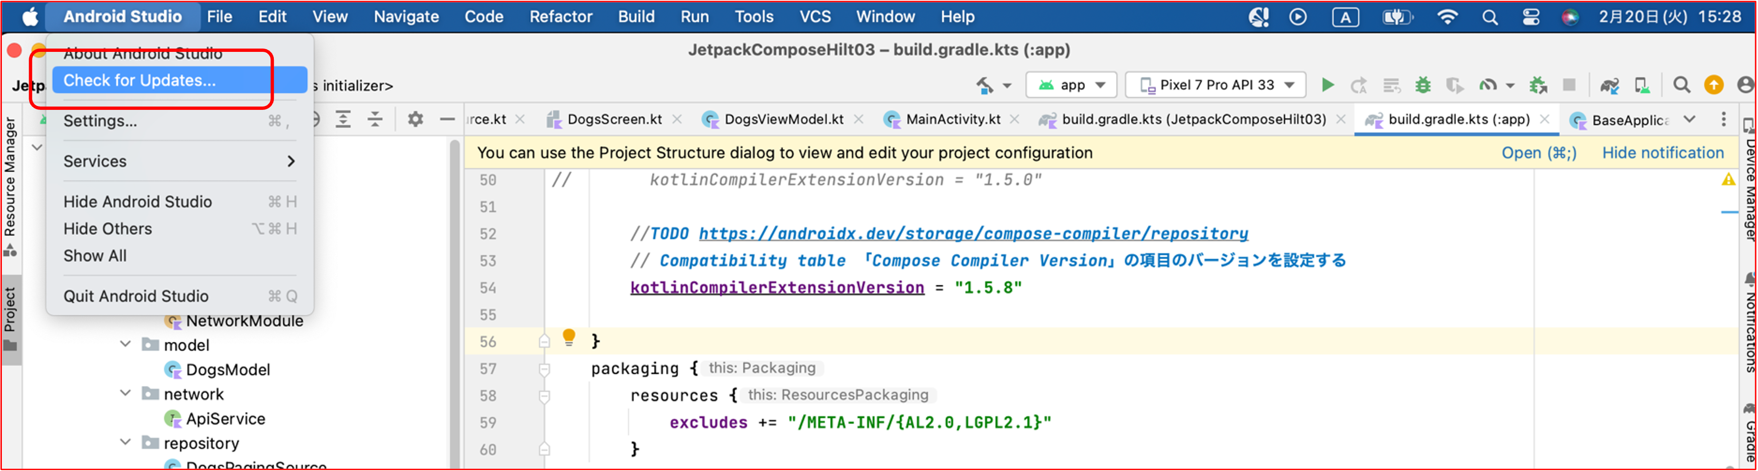Click Run with Coverage shield icon
The height and width of the screenshot is (471, 1758).
point(1454,85)
